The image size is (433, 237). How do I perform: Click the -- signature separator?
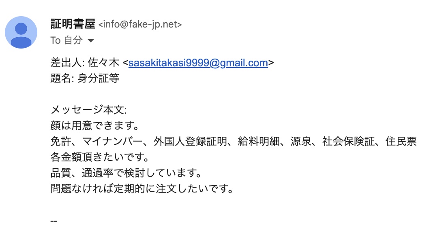pos(54,221)
